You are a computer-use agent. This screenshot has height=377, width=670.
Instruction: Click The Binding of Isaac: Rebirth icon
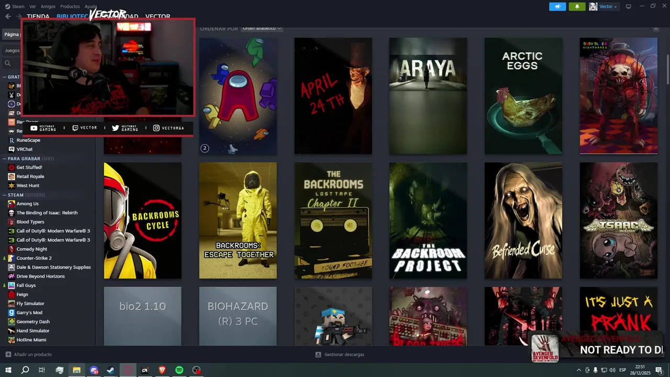(12, 213)
